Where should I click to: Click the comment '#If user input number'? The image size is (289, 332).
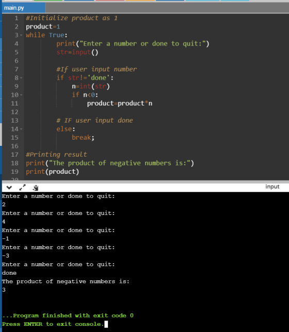click(x=97, y=69)
